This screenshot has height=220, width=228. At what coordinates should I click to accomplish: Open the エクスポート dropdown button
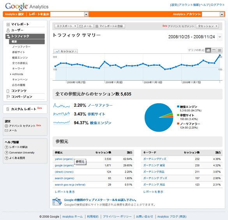pyautogui.click(x=66, y=26)
